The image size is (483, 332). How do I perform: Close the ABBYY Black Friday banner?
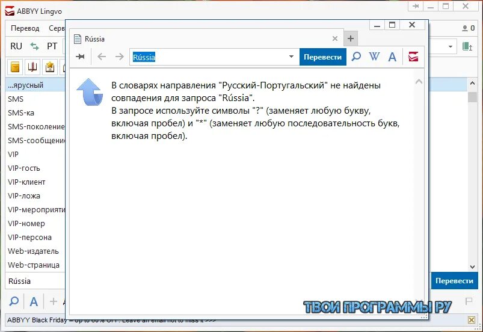[472, 320]
